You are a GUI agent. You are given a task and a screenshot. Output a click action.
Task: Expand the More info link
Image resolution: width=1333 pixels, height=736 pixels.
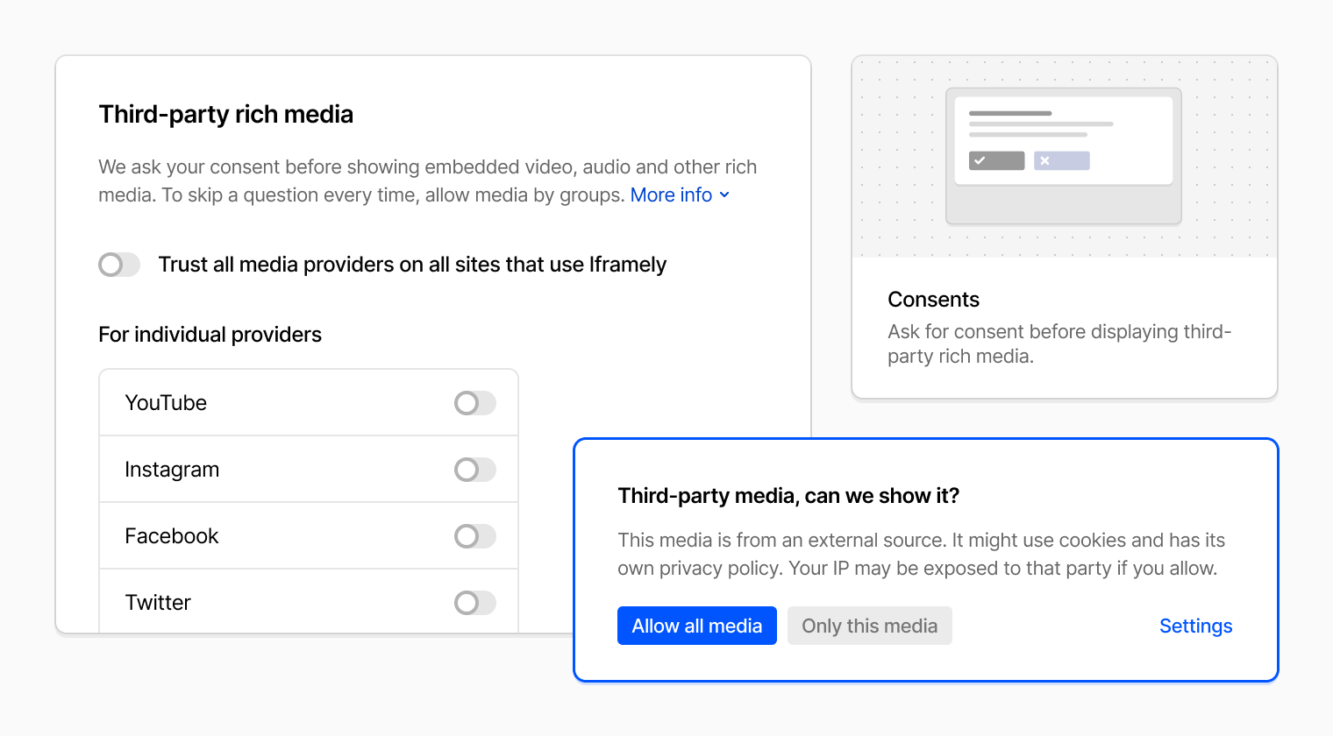680,195
